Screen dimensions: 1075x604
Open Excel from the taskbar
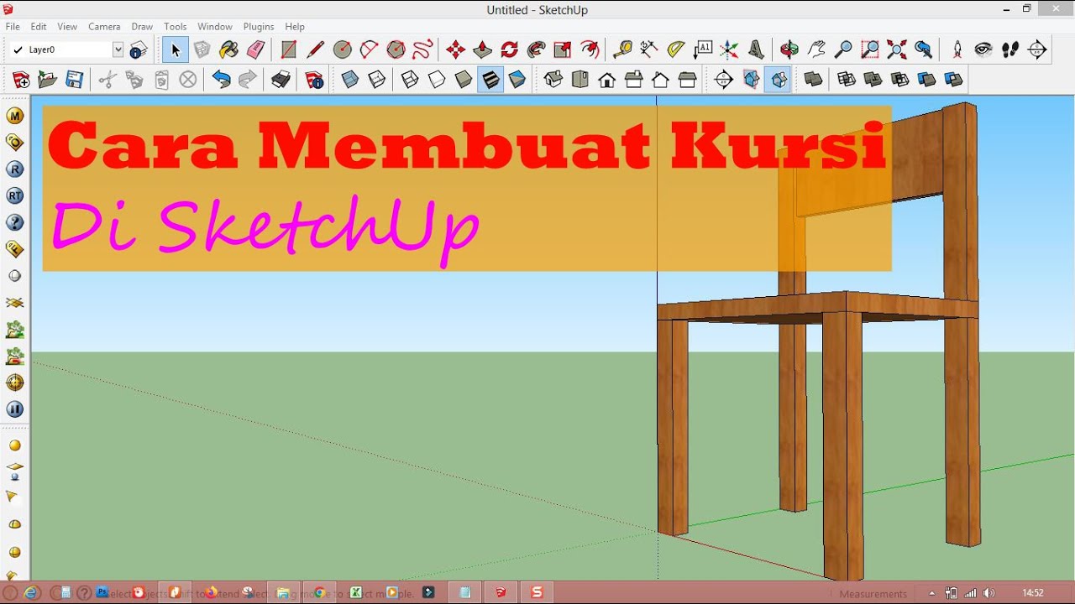coord(356,593)
